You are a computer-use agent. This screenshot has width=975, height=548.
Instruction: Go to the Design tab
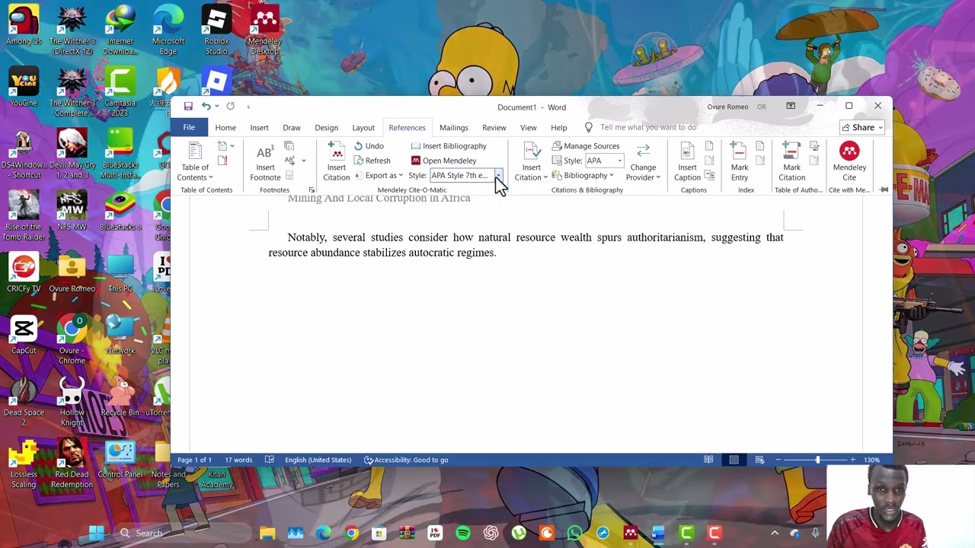click(x=326, y=128)
